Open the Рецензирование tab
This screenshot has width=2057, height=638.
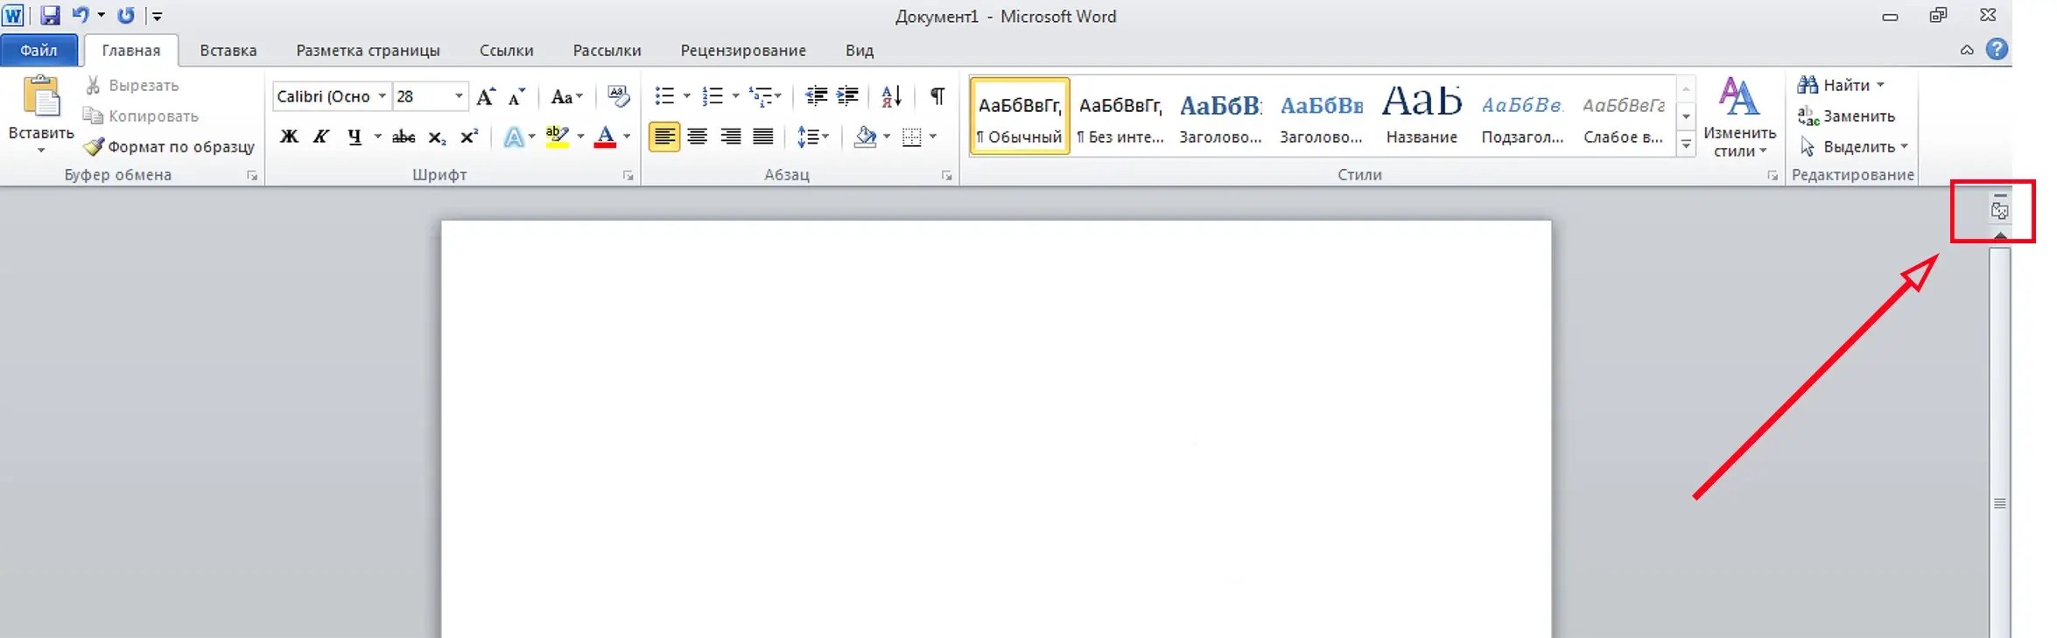coord(742,51)
